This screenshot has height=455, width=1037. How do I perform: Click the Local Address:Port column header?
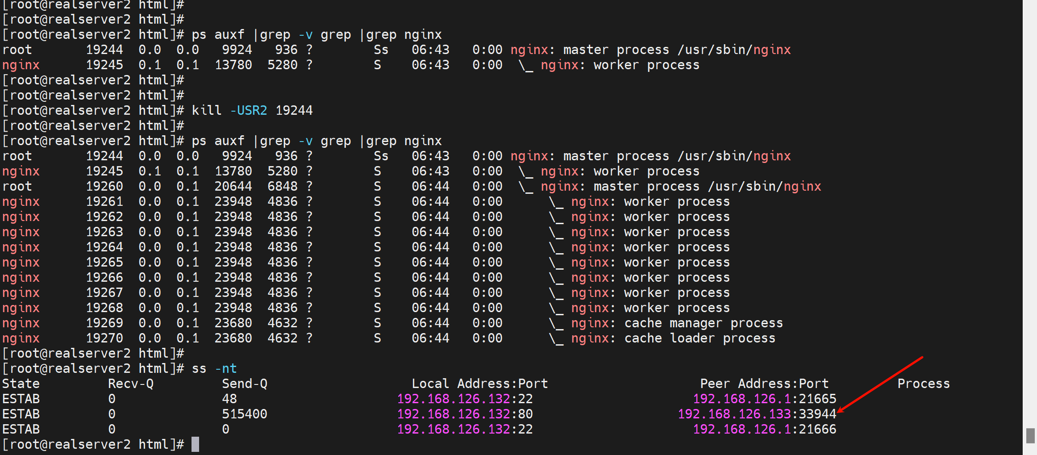479,384
